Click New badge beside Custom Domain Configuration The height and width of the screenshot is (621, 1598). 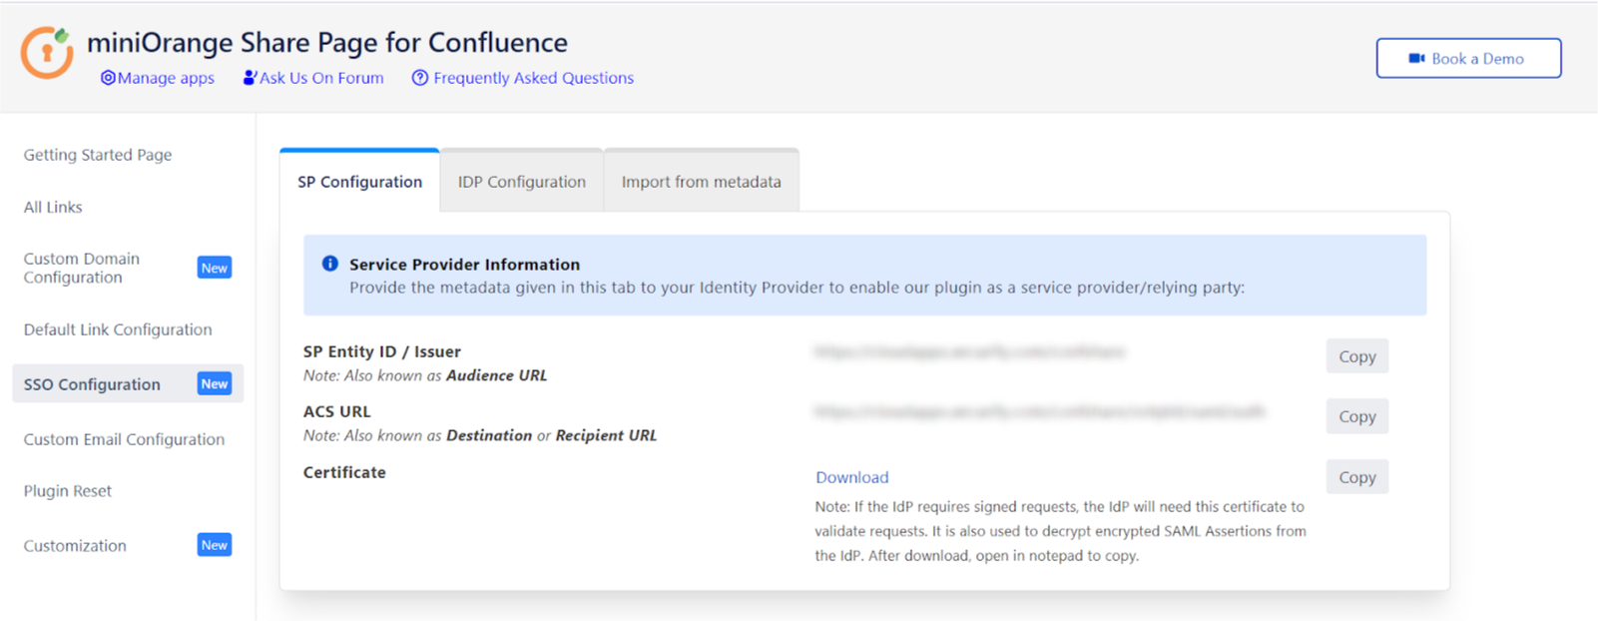pos(215,269)
